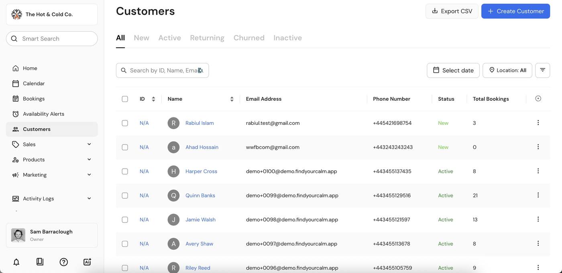This screenshot has height=273, width=562.
Task: Open row actions for Jamie Walsh
Action: 538,219
